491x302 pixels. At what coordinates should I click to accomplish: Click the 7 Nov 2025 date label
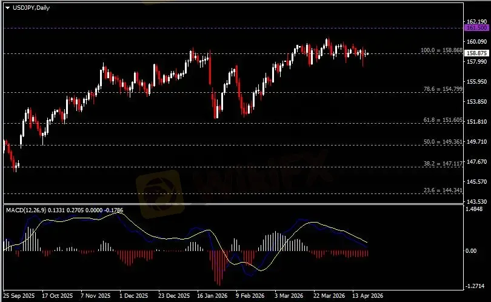[x=96, y=296]
